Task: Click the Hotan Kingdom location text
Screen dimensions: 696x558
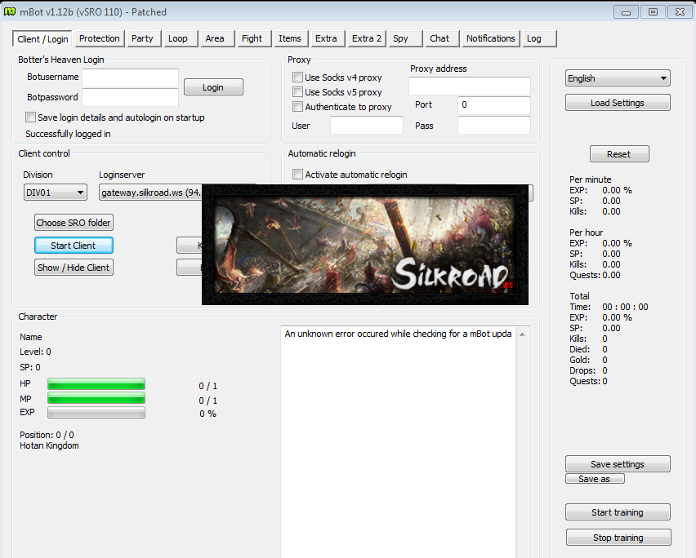Action: 49,445
